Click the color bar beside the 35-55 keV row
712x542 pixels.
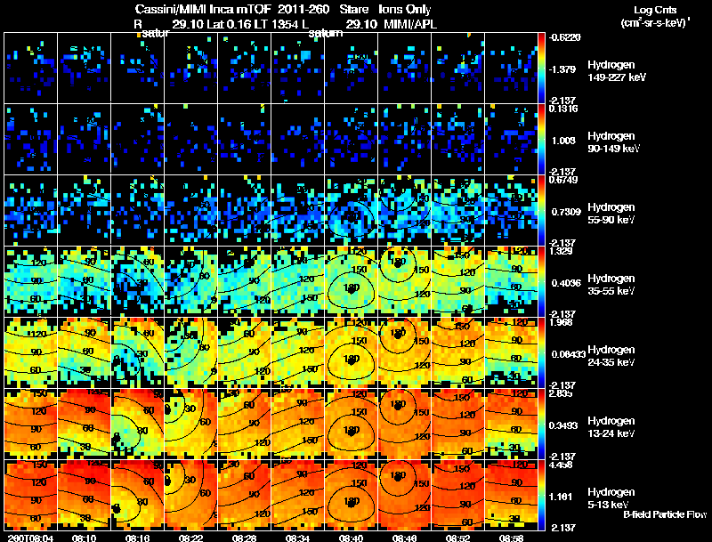coord(541,282)
